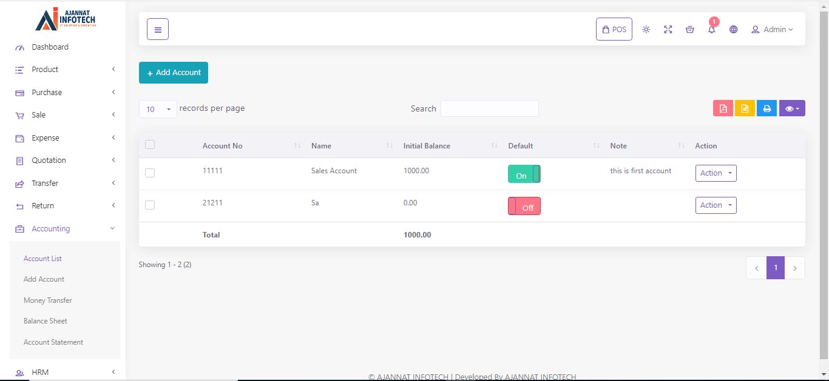The width and height of the screenshot is (829, 381).
Task: Turn off default for Sales Account
Action: (x=524, y=174)
